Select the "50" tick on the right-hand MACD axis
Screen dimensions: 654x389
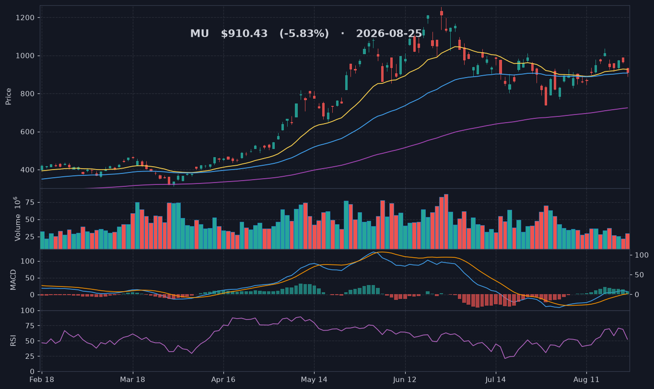point(640,275)
